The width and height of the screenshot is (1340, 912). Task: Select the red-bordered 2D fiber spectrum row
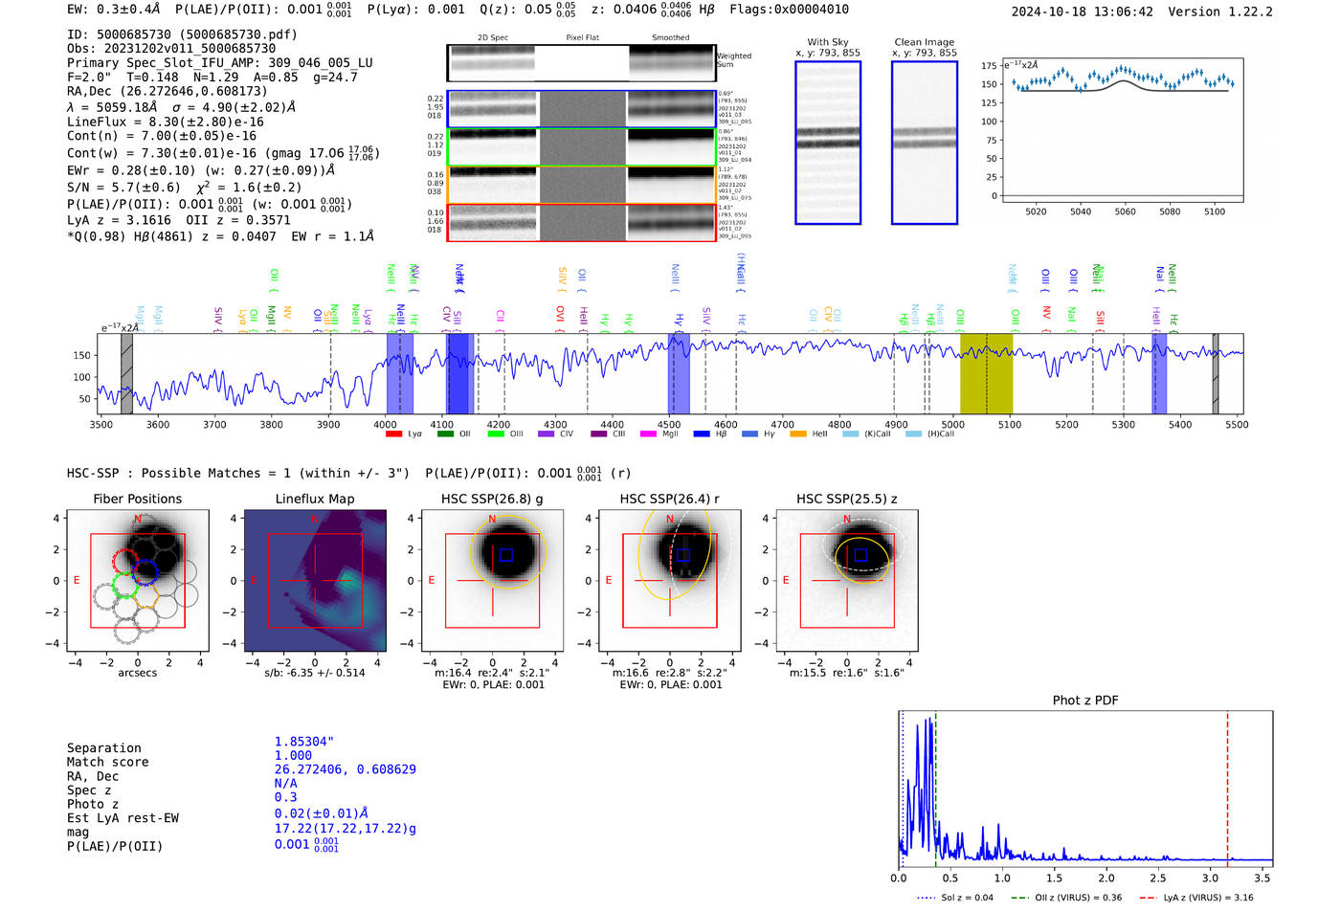click(x=582, y=222)
